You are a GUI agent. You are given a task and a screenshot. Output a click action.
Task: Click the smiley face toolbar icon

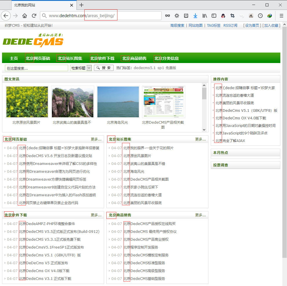coord(186,16)
